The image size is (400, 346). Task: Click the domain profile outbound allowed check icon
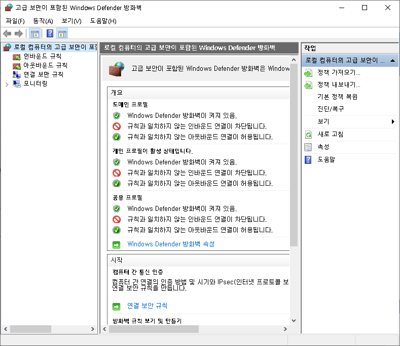pyautogui.click(x=117, y=137)
